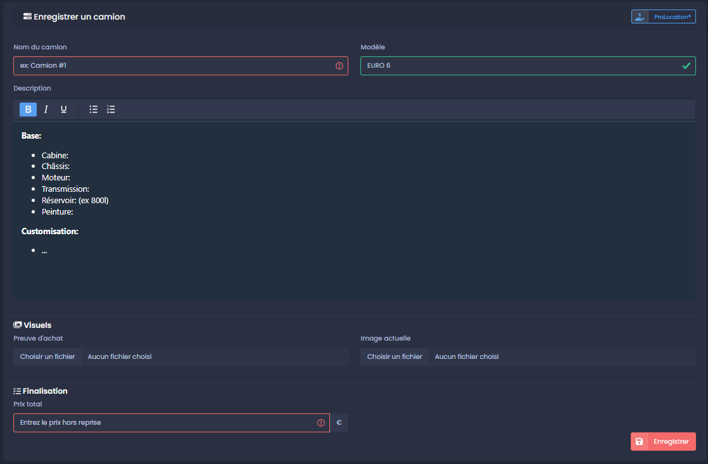This screenshot has height=464, width=708.
Task: Focus the Prix total price input
Action: pyautogui.click(x=172, y=423)
